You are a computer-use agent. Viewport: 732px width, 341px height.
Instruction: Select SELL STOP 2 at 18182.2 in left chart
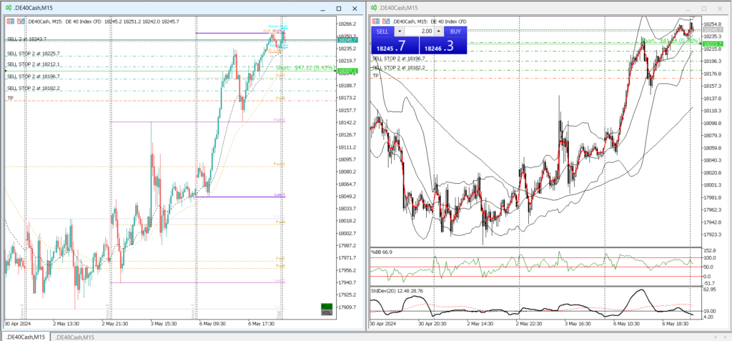click(x=33, y=88)
